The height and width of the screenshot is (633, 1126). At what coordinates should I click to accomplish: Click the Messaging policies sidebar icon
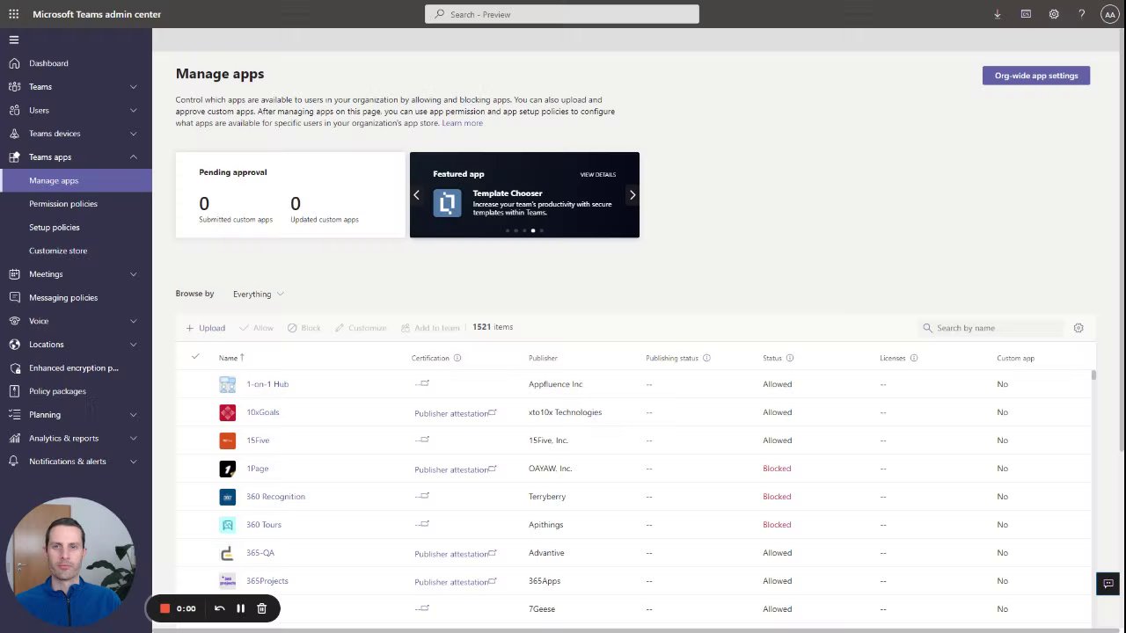pyautogui.click(x=13, y=297)
